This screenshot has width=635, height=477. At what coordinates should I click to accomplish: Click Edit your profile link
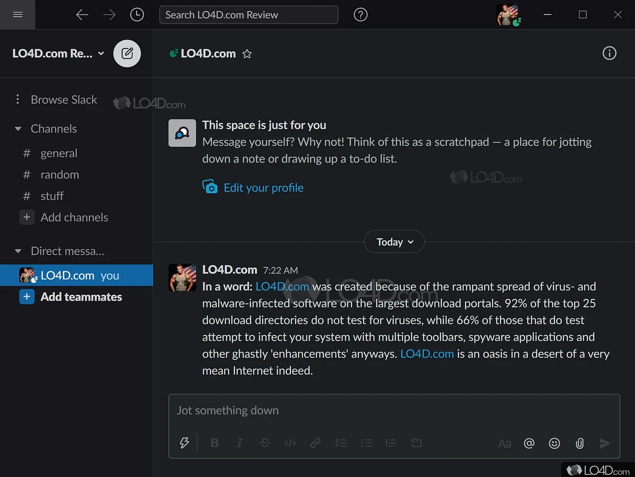(x=263, y=188)
